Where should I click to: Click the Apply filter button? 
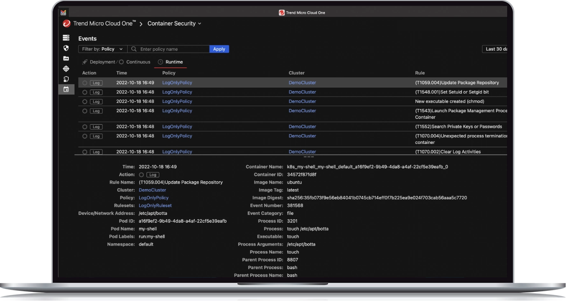(219, 49)
